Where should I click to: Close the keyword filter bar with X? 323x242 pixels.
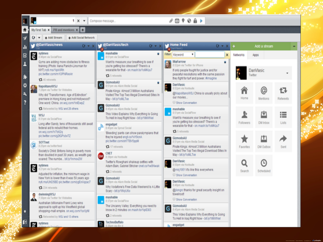pos(227,55)
